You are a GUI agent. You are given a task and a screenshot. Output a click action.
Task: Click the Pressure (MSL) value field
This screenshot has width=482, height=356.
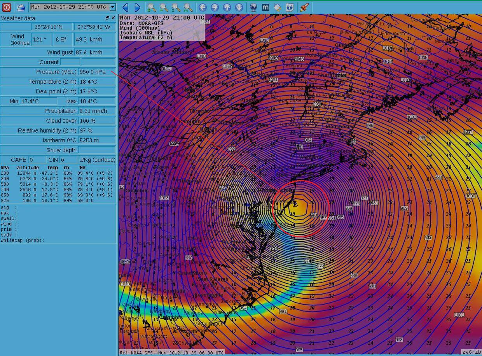point(96,72)
